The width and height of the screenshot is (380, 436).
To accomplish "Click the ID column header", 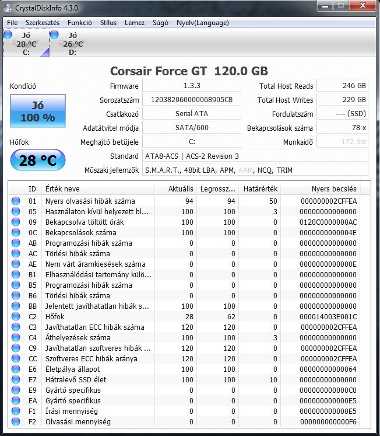I will click(32, 189).
